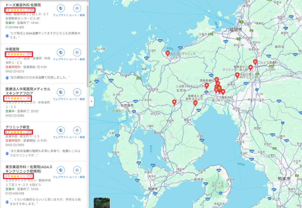
Task: Open 医療法人中尾医院メディカルスキンケアフロア listing title
Action: coord(28,91)
